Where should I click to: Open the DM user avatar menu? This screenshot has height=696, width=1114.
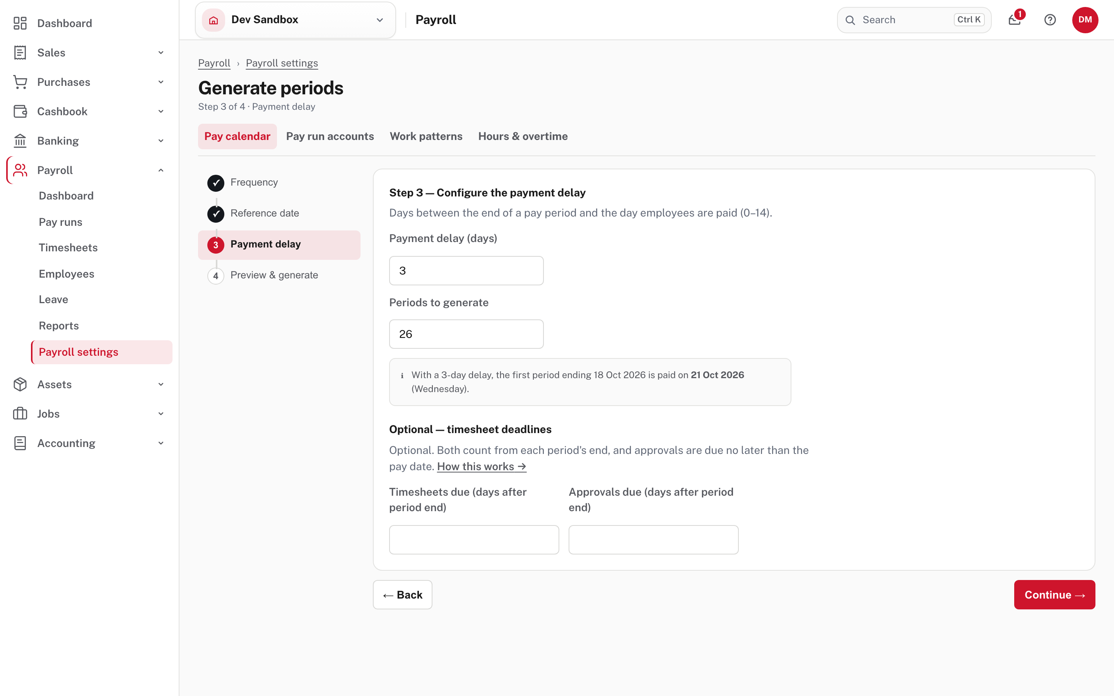coord(1085,20)
